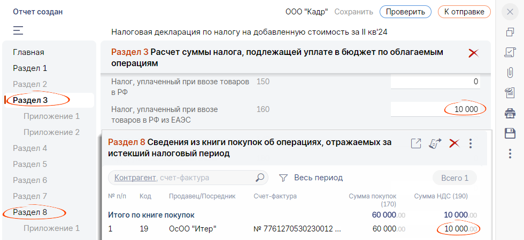
Task: Delete Раздел 8 with red cross
Action: tap(454, 143)
